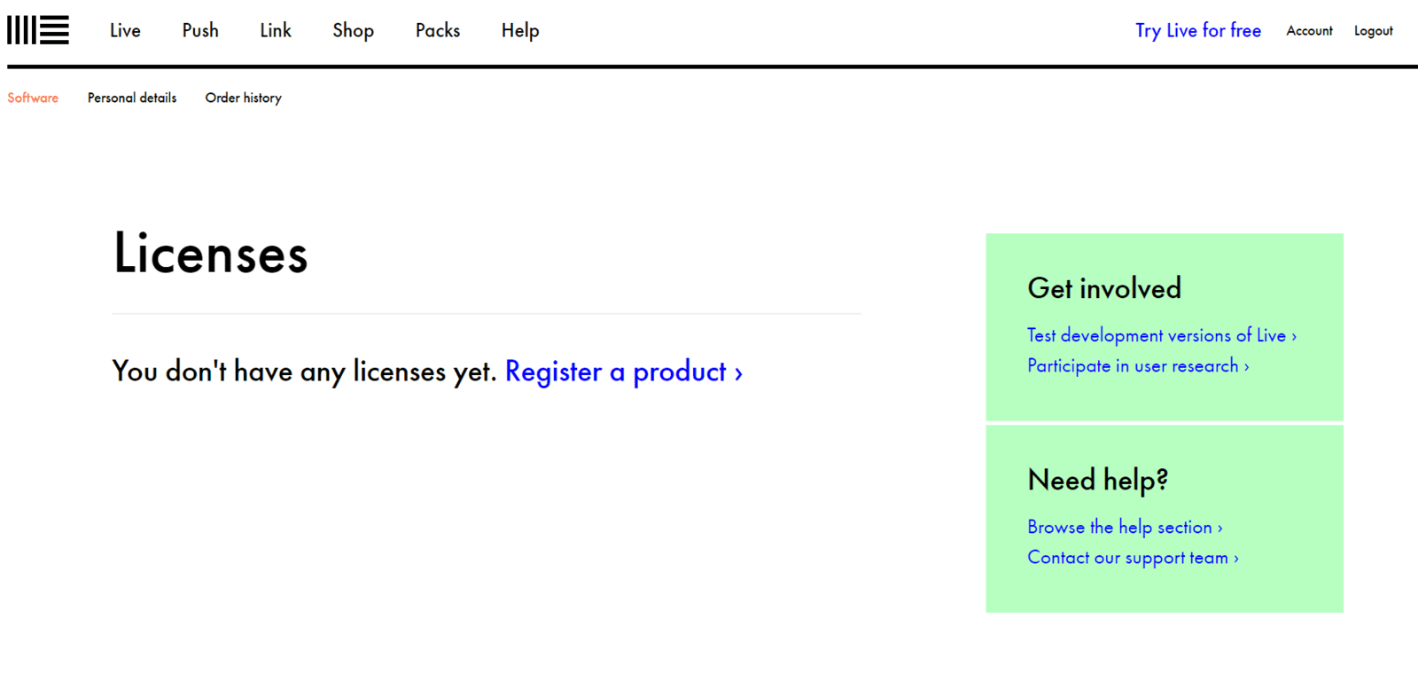Click the Licenses page heading
Viewport: 1418px width, 697px height.
pyautogui.click(x=211, y=254)
